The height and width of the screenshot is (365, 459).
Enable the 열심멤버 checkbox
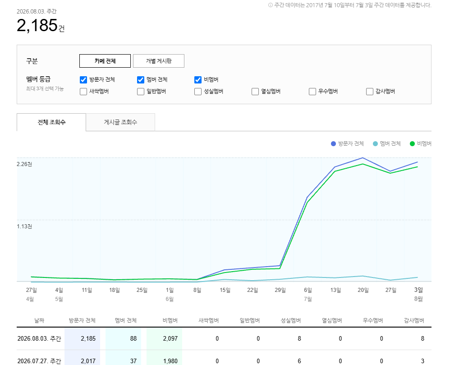click(255, 92)
